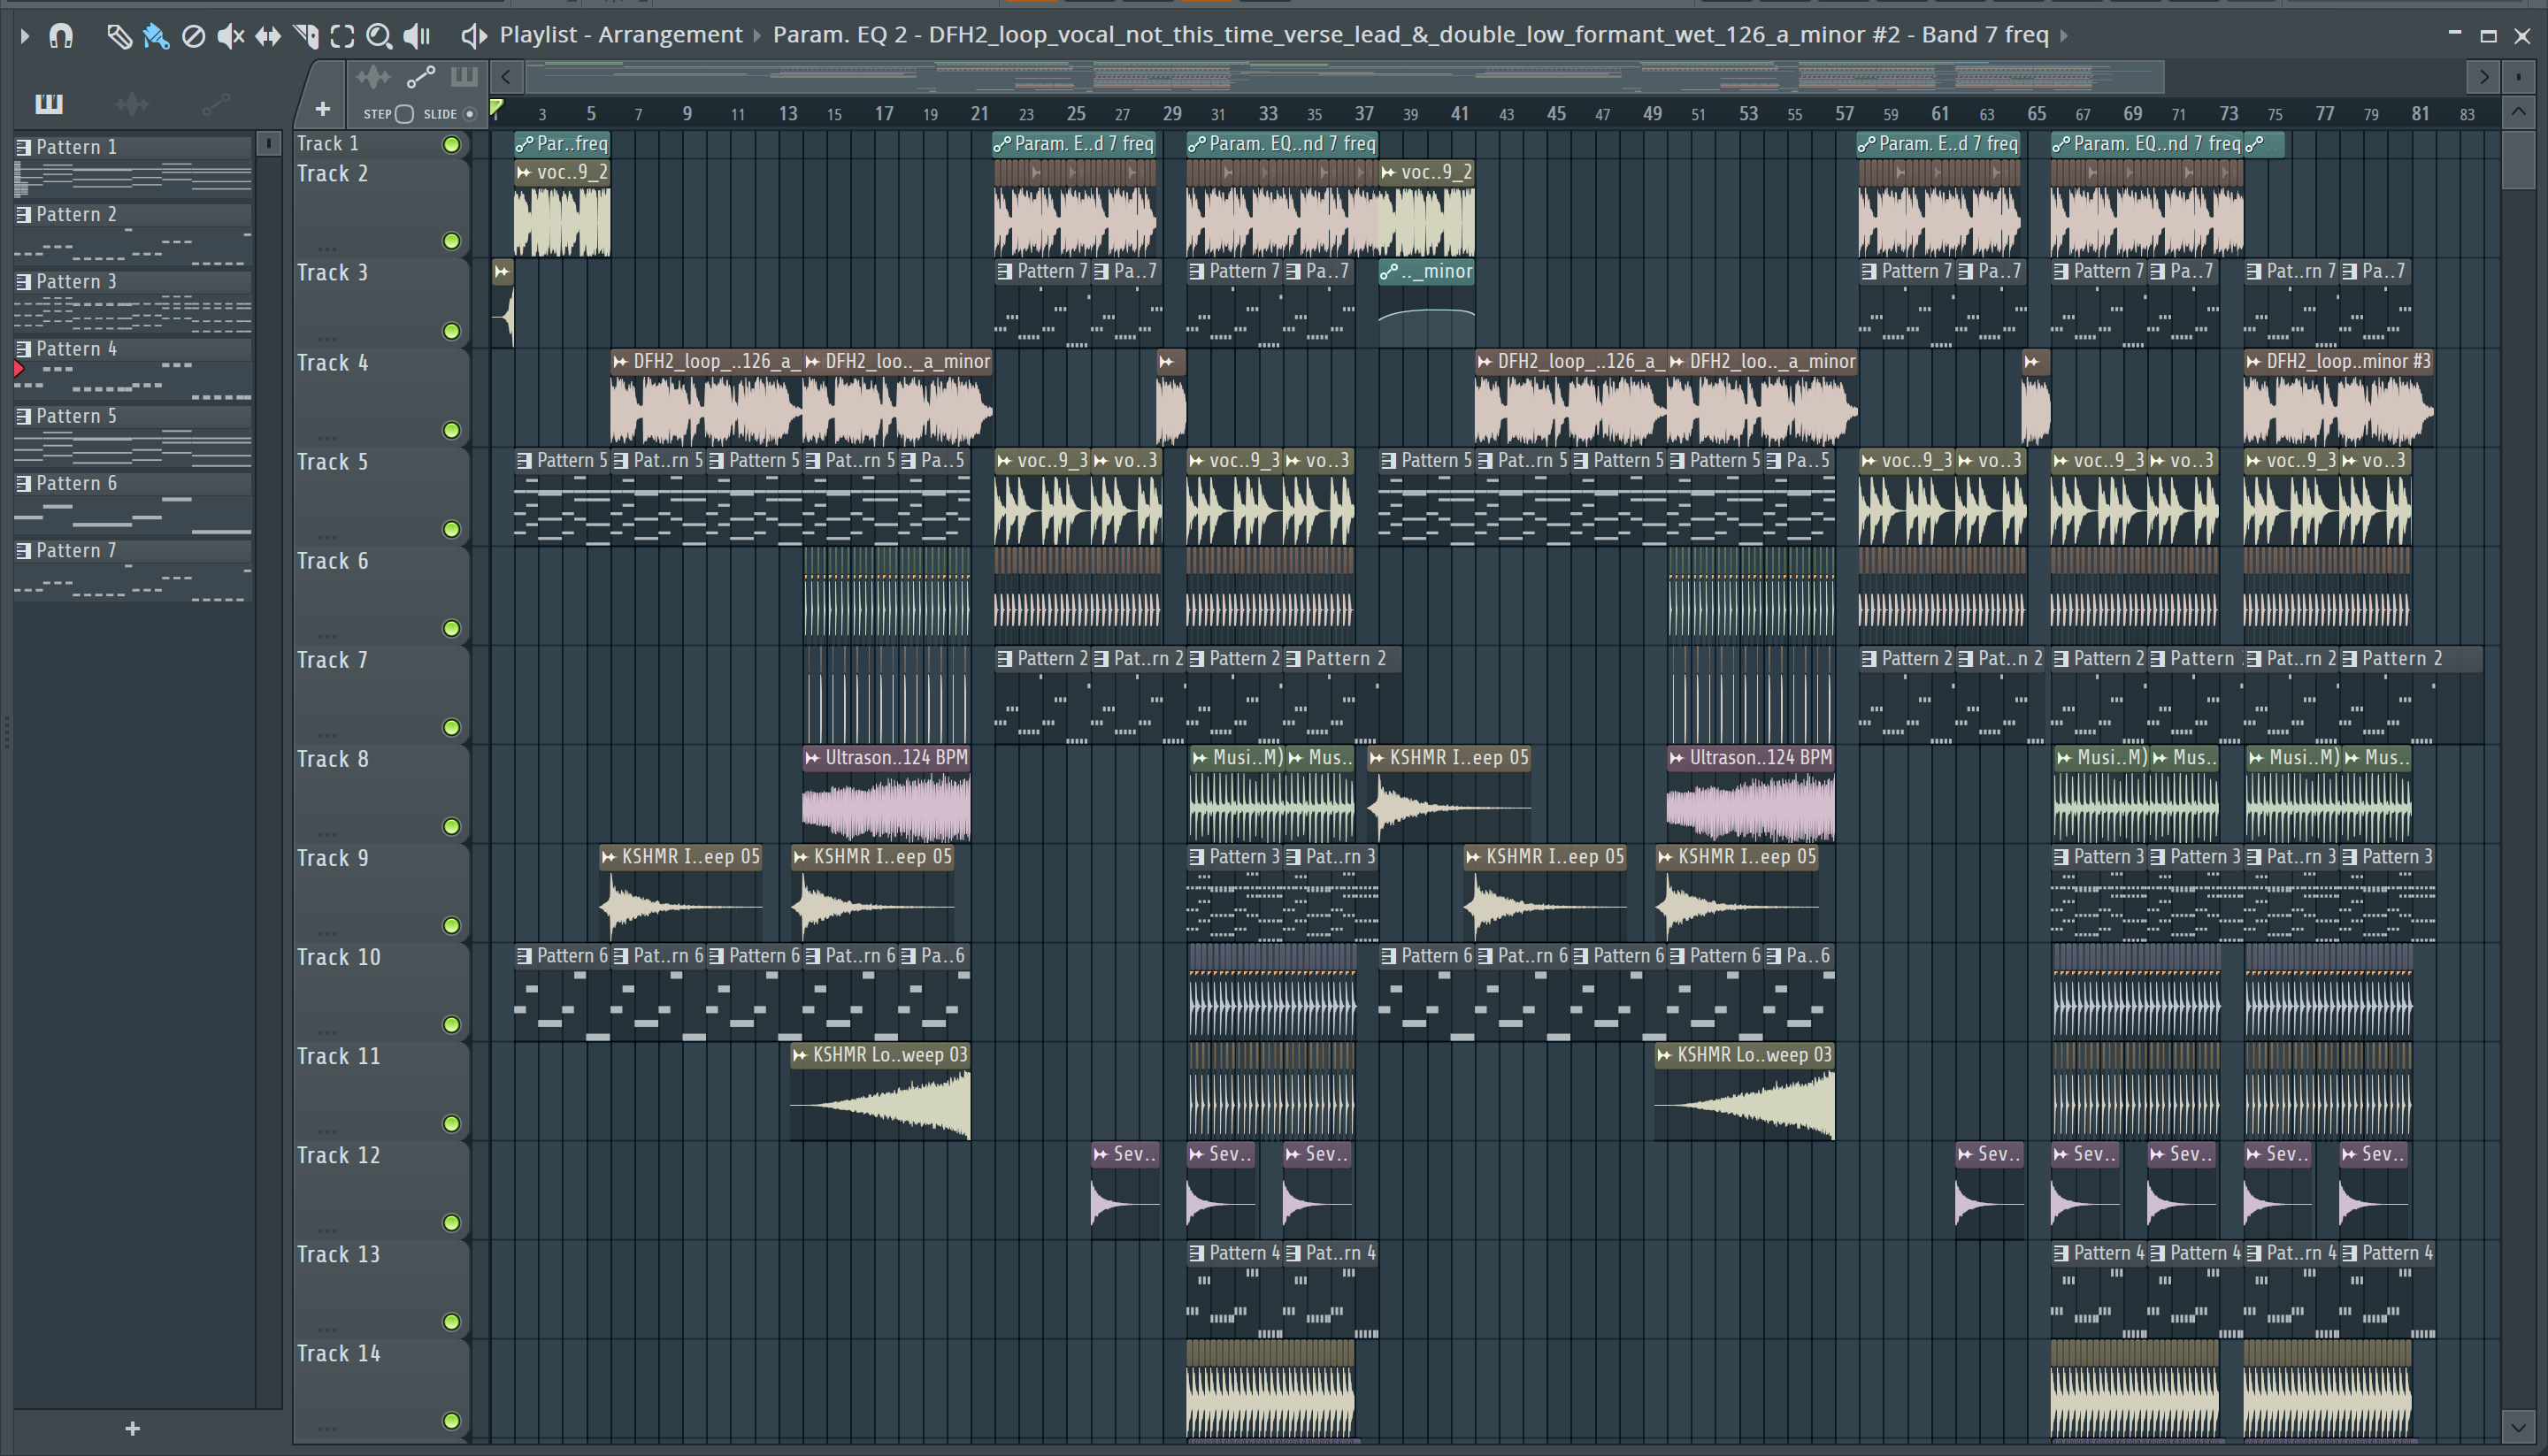The width and height of the screenshot is (2548, 1456).
Task: Add a new track with plus button
Action: coord(323,109)
